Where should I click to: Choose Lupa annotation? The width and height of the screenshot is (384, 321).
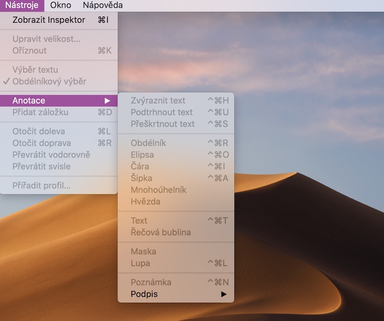(176, 263)
